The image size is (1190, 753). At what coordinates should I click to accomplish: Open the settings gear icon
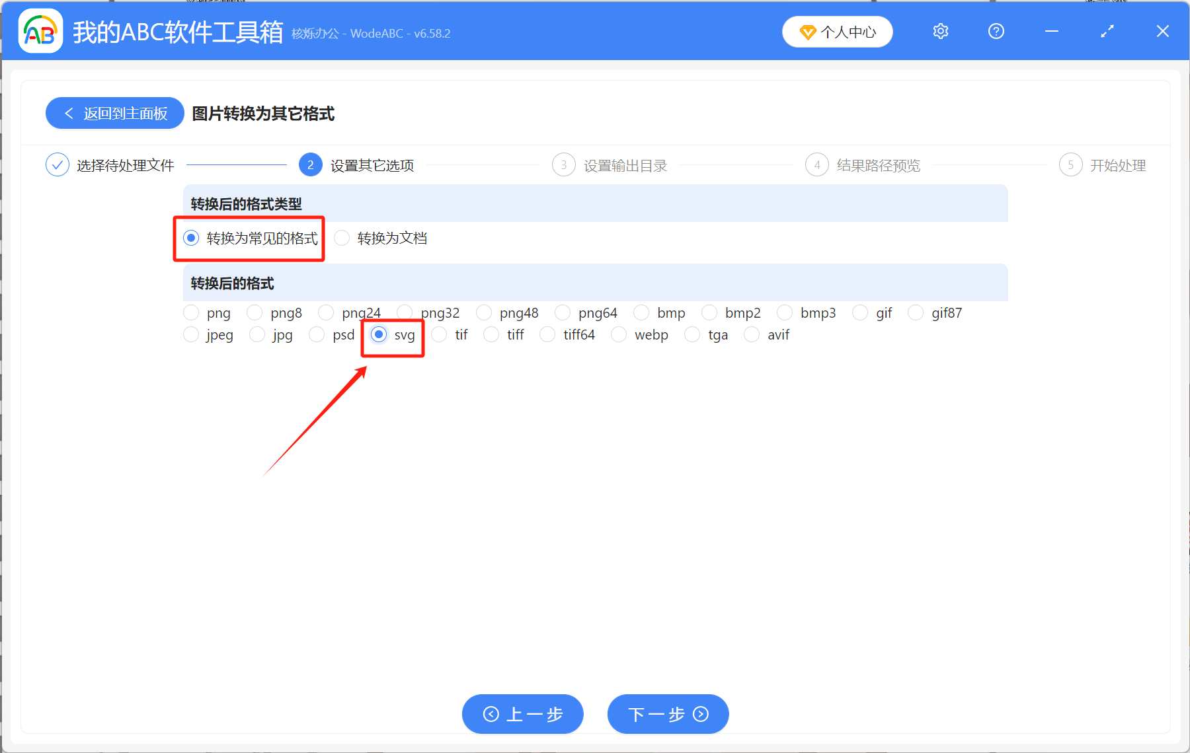(940, 31)
